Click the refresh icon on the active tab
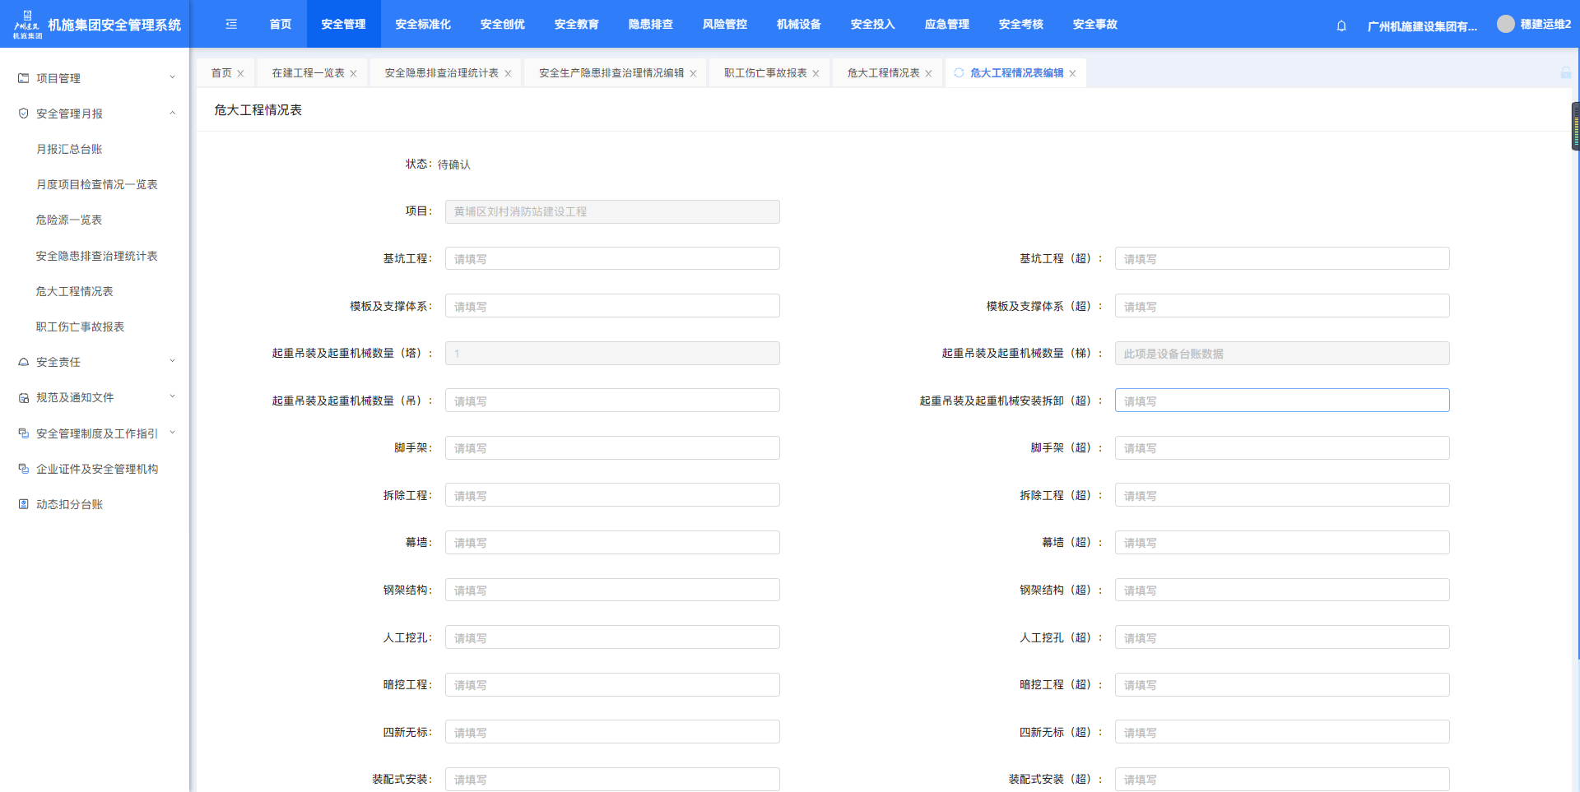 pyautogui.click(x=959, y=73)
